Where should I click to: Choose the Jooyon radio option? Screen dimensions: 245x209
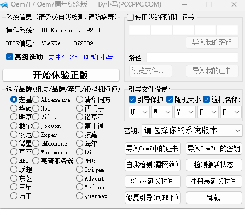tap(36, 126)
